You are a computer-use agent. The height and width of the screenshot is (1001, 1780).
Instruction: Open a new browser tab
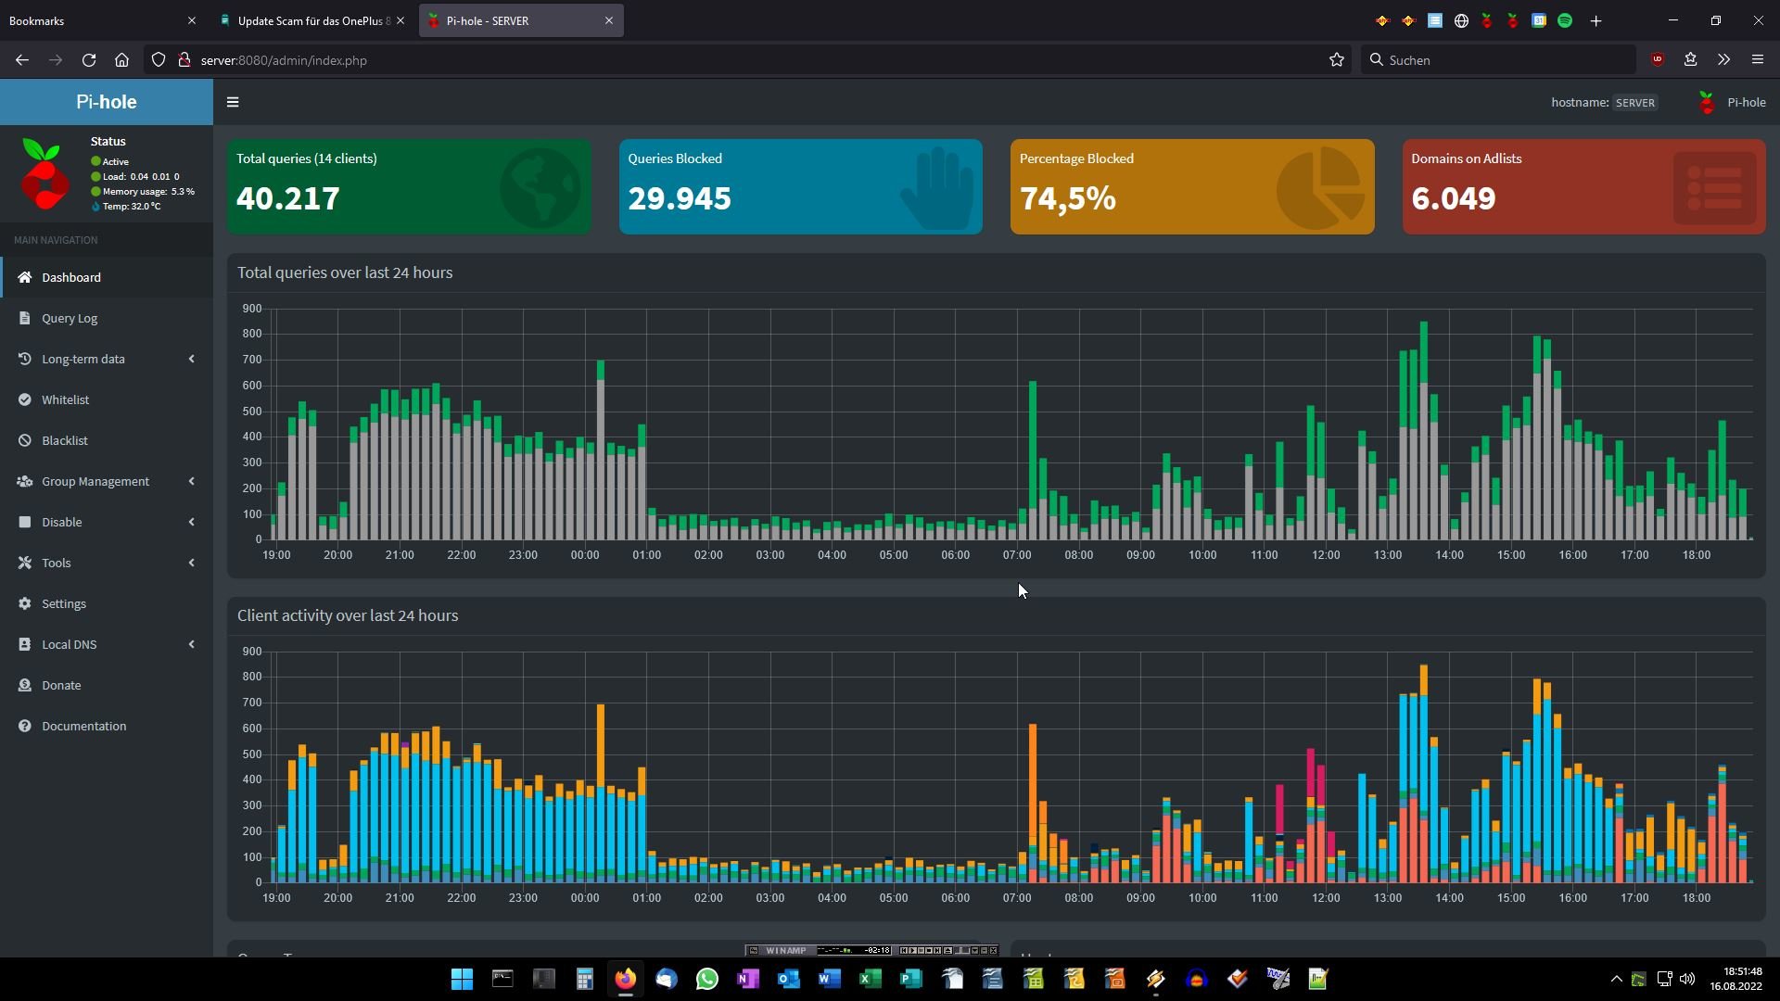coord(1596,20)
